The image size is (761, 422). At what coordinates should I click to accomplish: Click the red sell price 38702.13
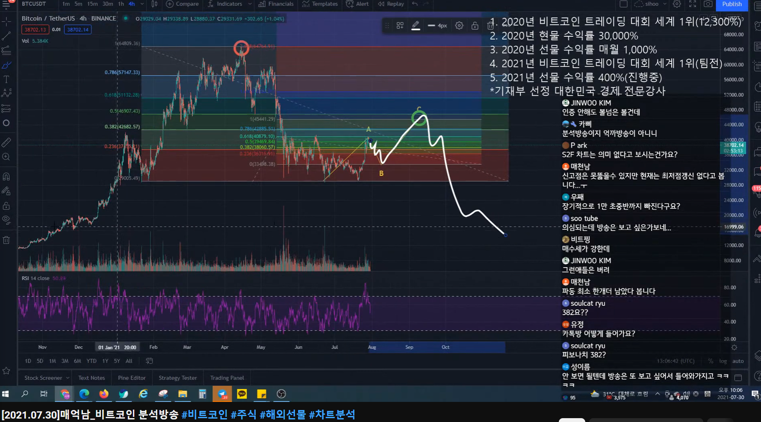pyautogui.click(x=35, y=30)
